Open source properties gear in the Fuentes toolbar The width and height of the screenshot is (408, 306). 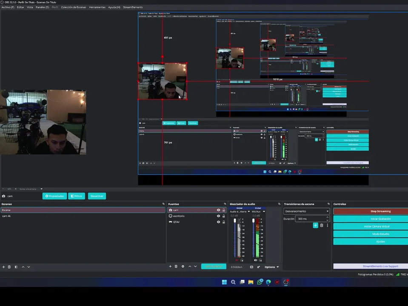pos(183,266)
